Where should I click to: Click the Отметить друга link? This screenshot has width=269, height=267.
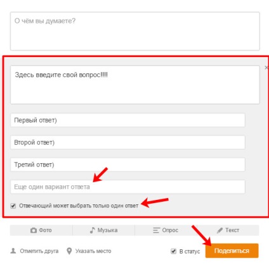pyautogui.click(x=39, y=251)
